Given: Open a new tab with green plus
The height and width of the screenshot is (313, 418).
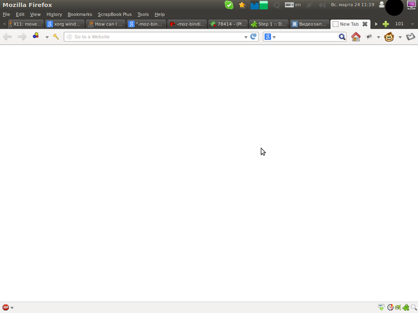Looking at the screenshot, I should 386,24.
